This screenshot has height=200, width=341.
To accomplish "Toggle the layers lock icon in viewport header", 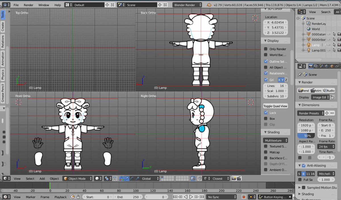I will 193,178.
